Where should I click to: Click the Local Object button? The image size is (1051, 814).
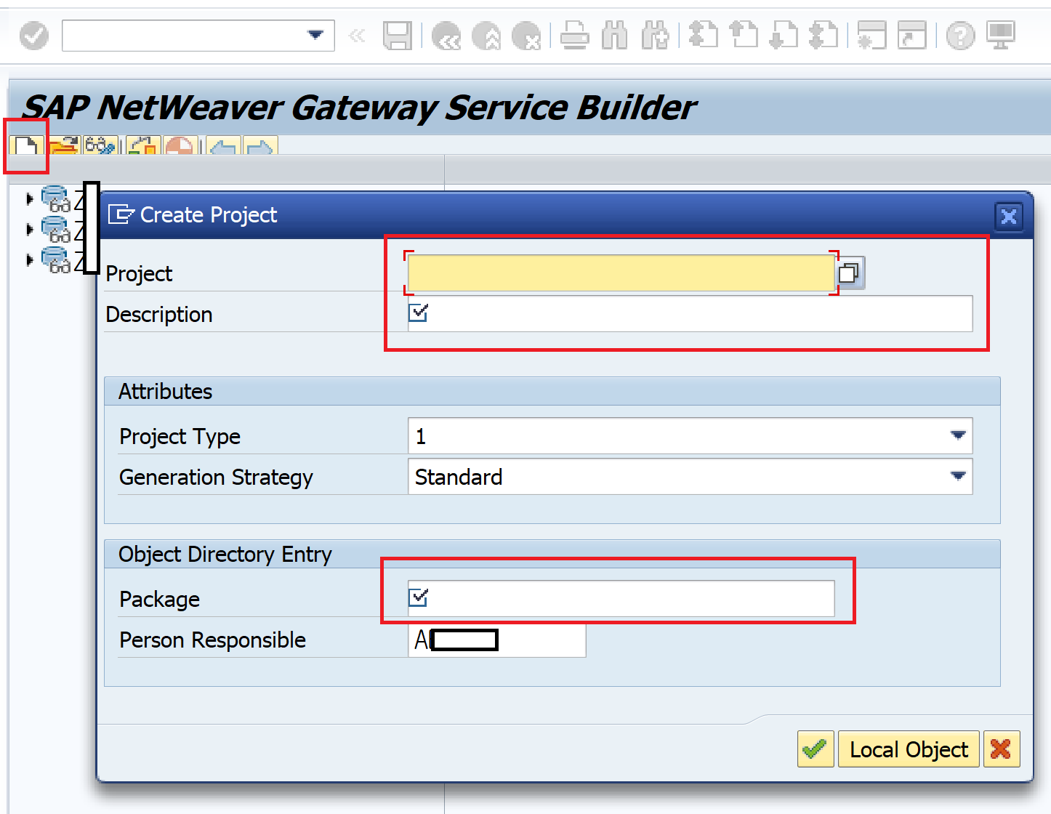coord(909,749)
